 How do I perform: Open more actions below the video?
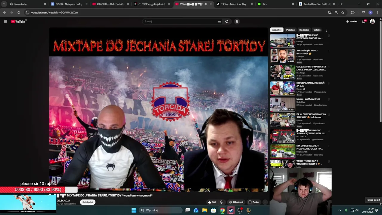[265, 202]
